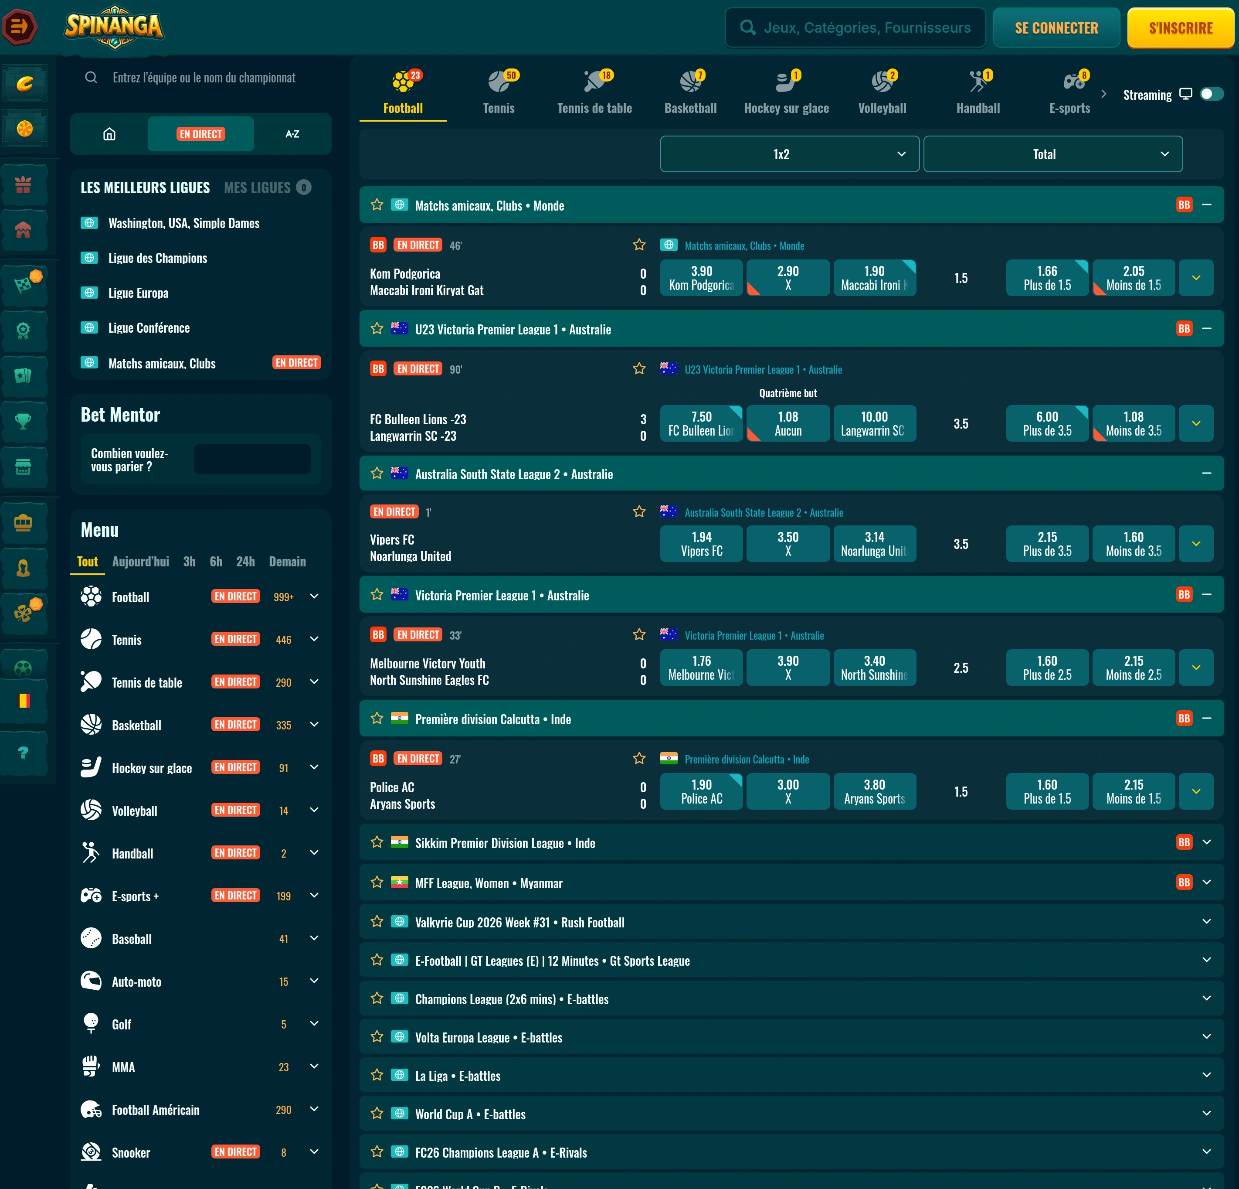Switch to EN DIRECT tab

(201, 134)
